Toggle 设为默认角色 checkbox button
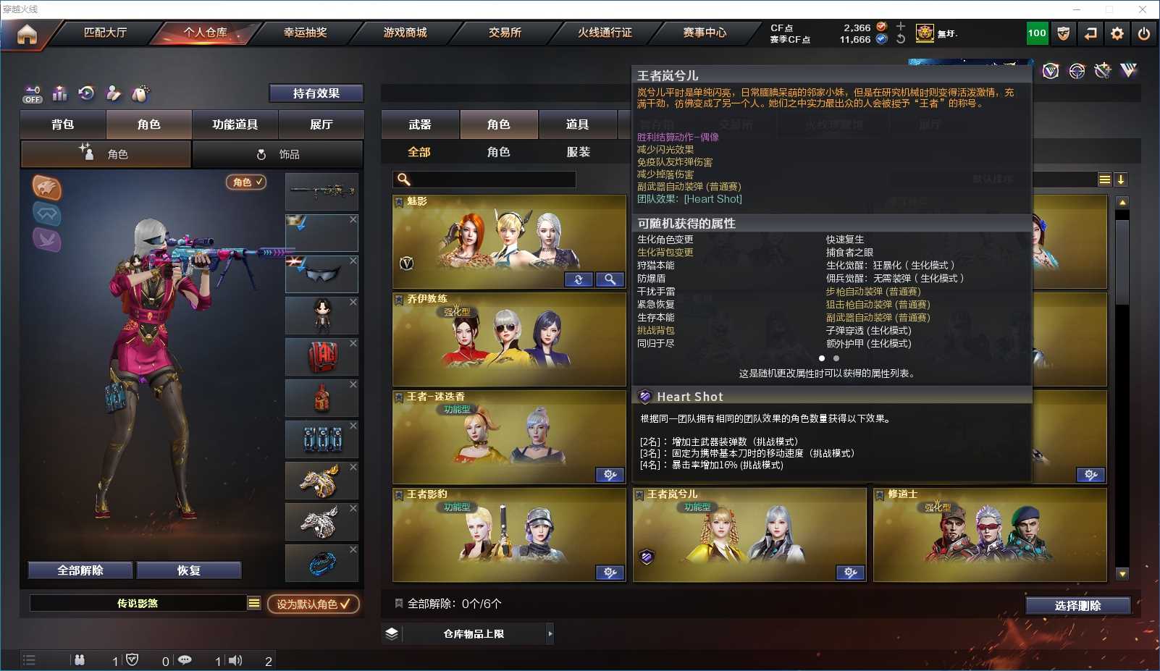Screen dimensions: 1160x671 313,604
